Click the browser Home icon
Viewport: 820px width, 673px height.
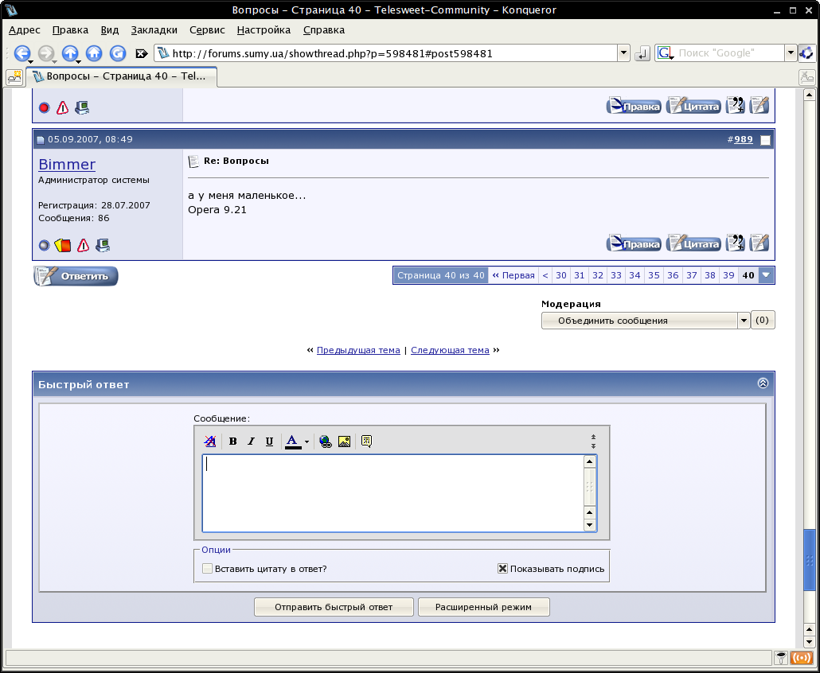tap(94, 53)
